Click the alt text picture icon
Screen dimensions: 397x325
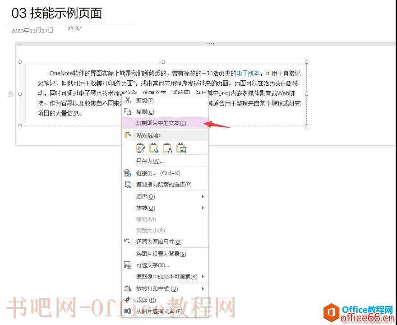(128, 265)
